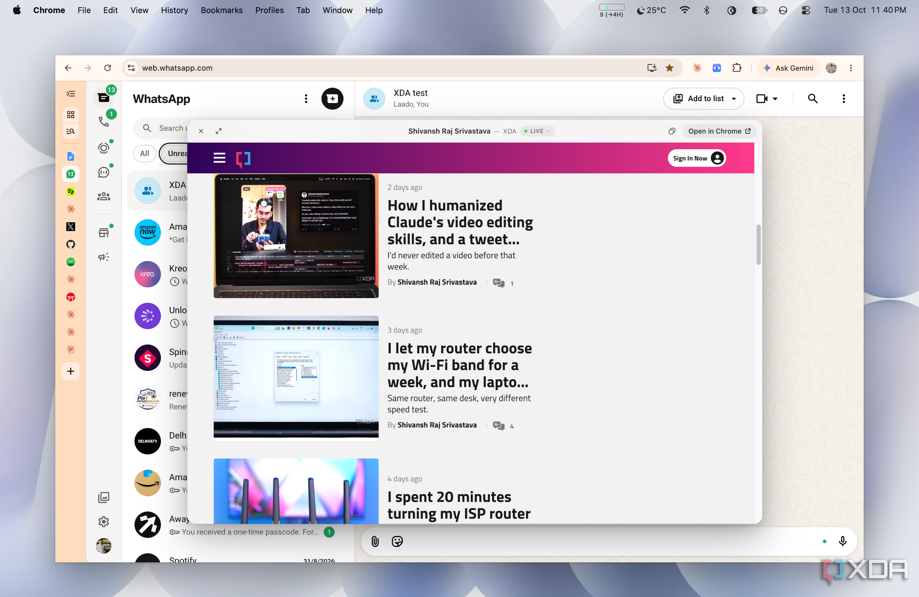Open the X shortcut in sidebar
This screenshot has height=597, width=919.
point(71,227)
